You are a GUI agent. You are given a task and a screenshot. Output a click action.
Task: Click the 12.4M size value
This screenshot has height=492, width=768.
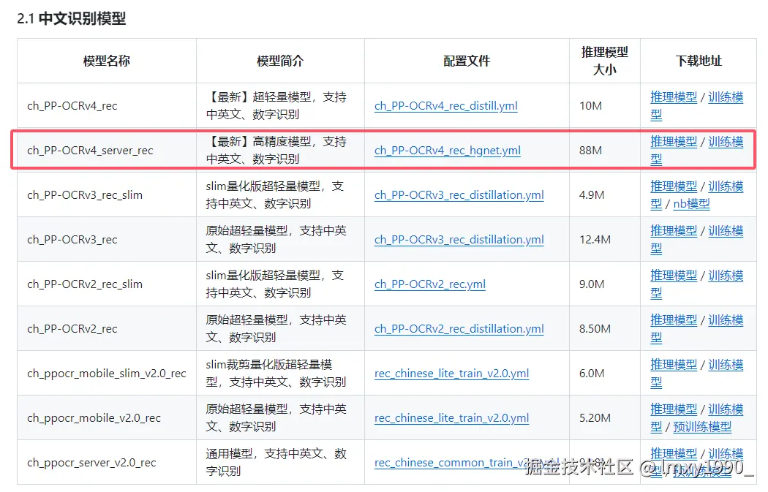[595, 239]
